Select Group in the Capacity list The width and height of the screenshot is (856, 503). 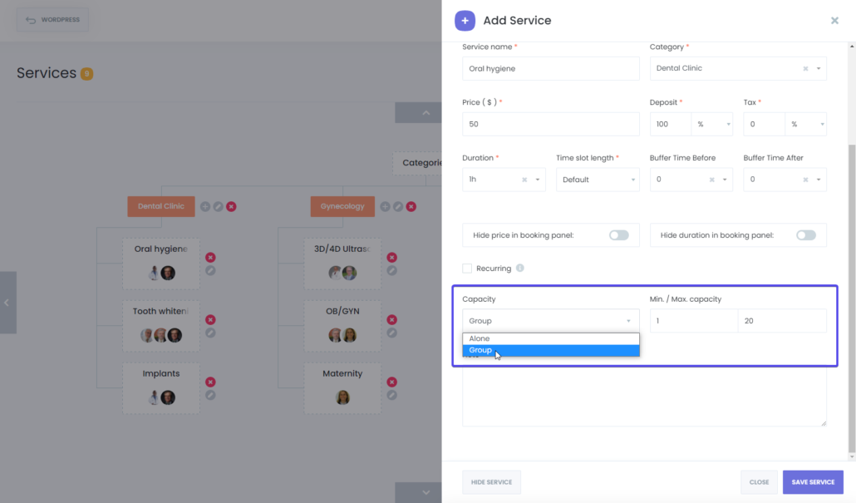pyautogui.click(x=551, y=350)
